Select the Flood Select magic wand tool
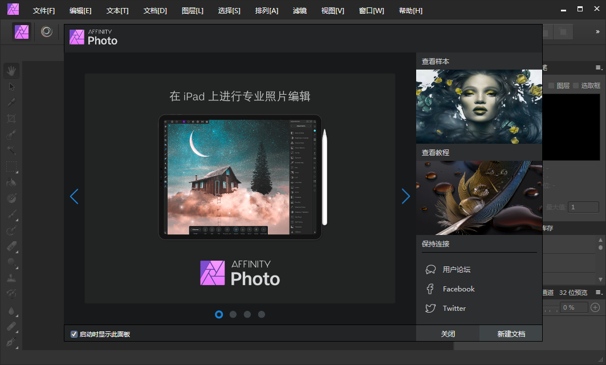Image resolution: width=606 pixels, height=365 pixels. [11, 151]
